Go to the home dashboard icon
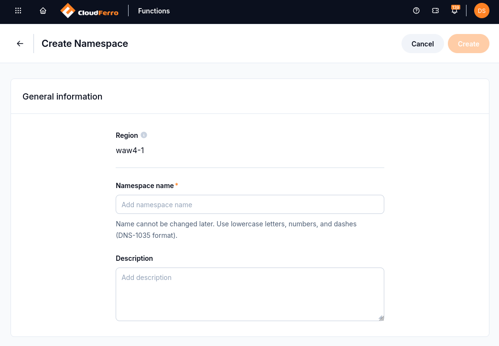 point(43,11)
